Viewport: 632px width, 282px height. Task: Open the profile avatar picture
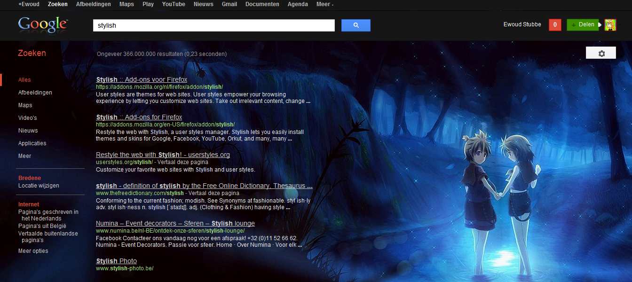pos(610,25)
